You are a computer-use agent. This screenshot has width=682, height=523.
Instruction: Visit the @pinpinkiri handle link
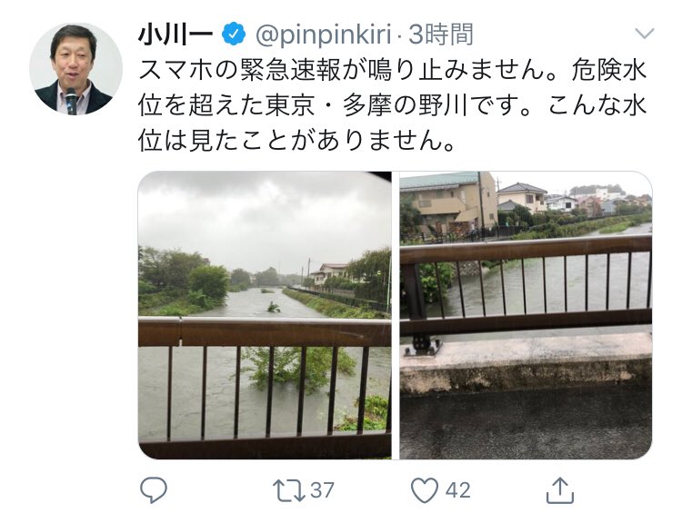(x=323, y=35)
